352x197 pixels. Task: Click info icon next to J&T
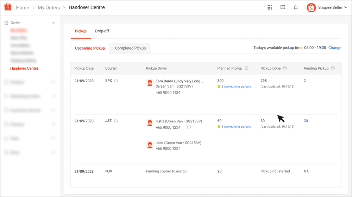[x=116, y=121]
